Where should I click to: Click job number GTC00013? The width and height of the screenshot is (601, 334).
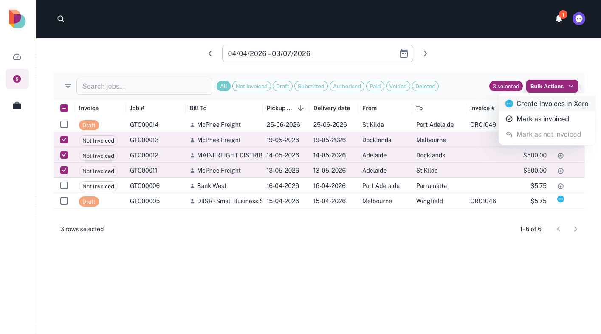click(x=144, y=140)
